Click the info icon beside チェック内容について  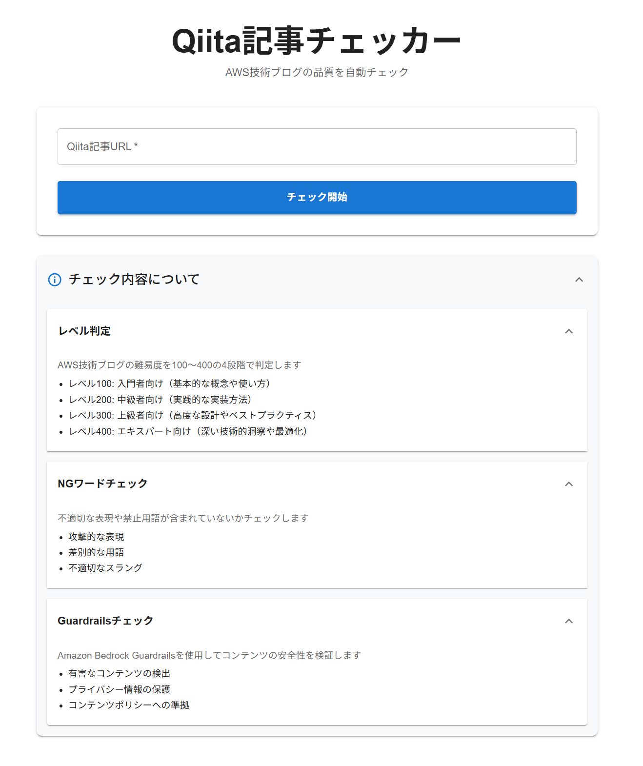click(x=55, y=280)
